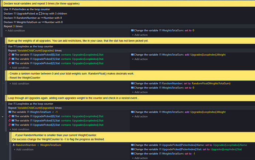Select 'Declare UpgradePicked as Array with 3 children'
Screen dimensions: 255x160
coord(35,14)
